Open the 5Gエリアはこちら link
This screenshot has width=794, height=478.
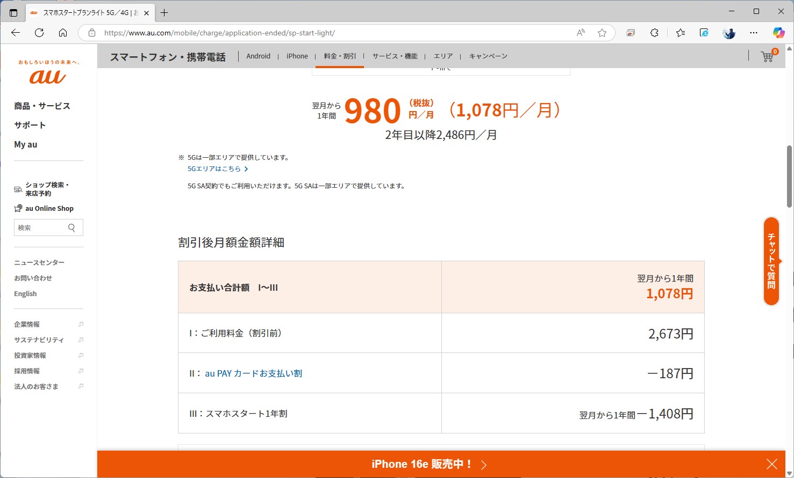tap(214, 168)
